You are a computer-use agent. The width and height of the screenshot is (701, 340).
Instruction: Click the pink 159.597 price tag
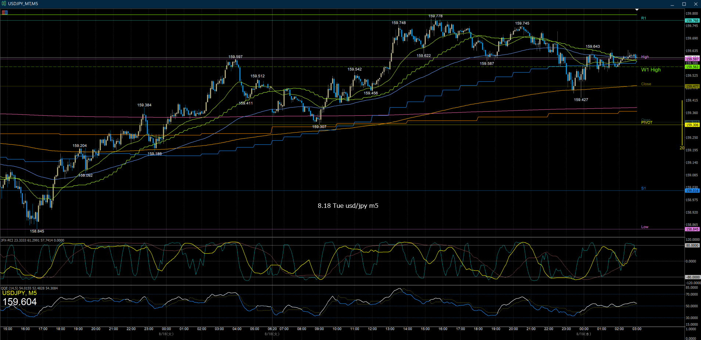[692, 59]
